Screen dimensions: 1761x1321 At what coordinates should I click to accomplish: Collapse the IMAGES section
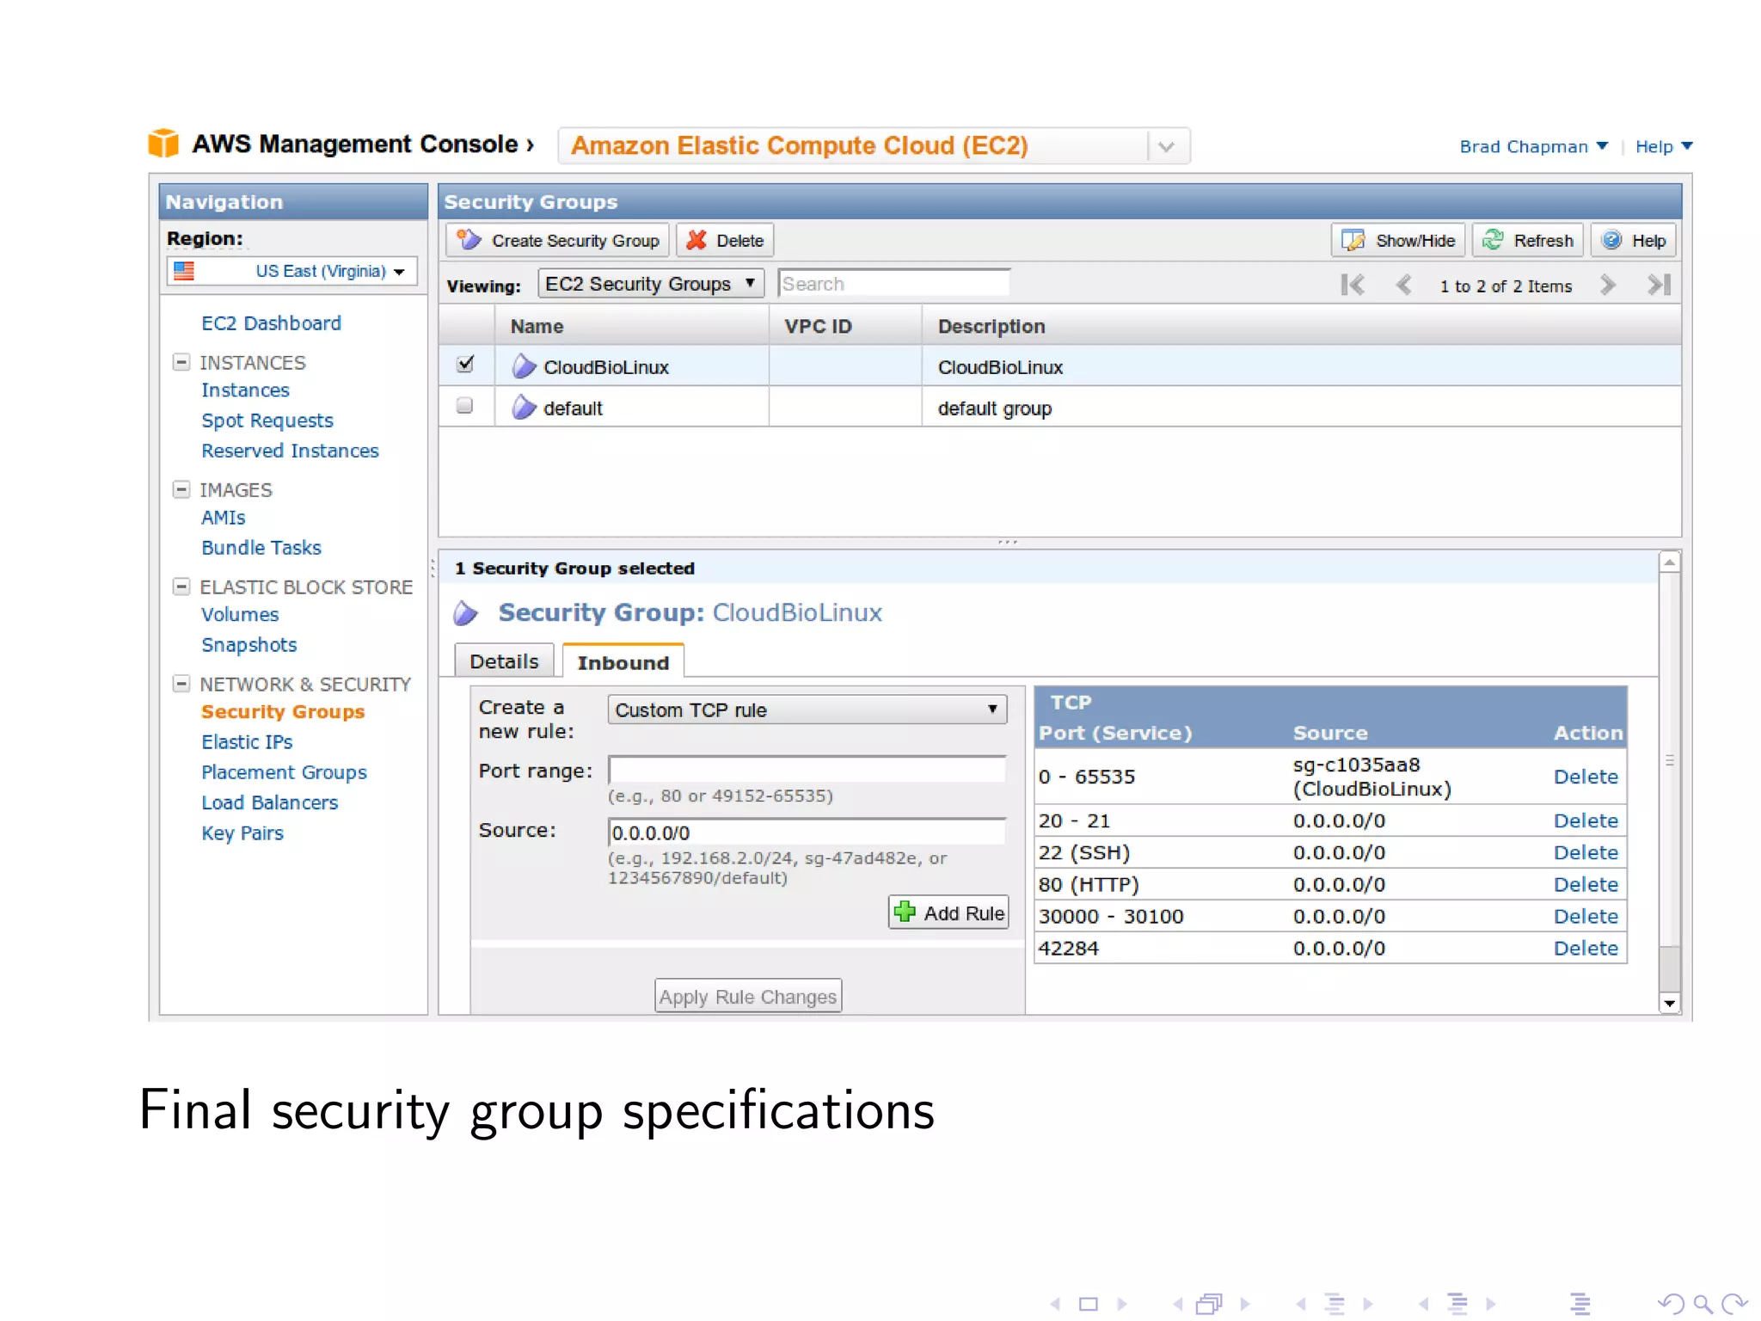(181, 489)
